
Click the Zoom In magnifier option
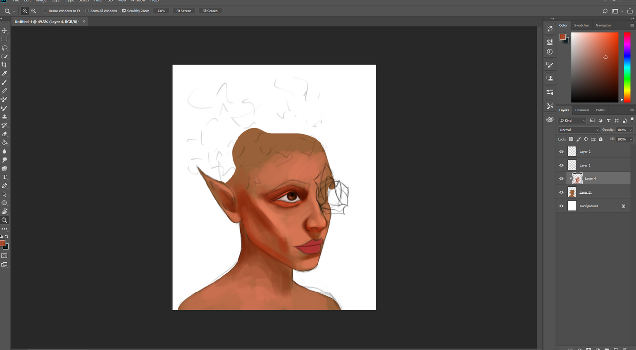(x=25, y=11)
